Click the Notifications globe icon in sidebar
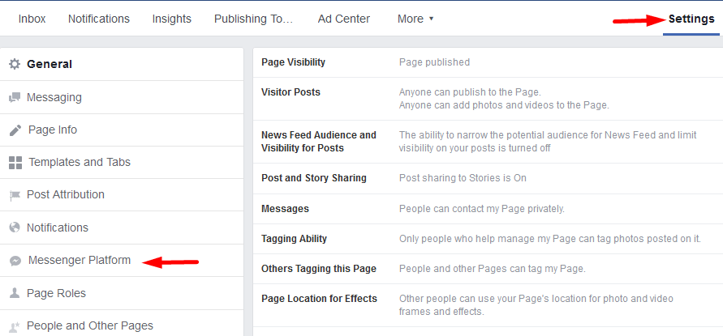Image resolution: width=723 pixels, height=336 pixels. 15,228
